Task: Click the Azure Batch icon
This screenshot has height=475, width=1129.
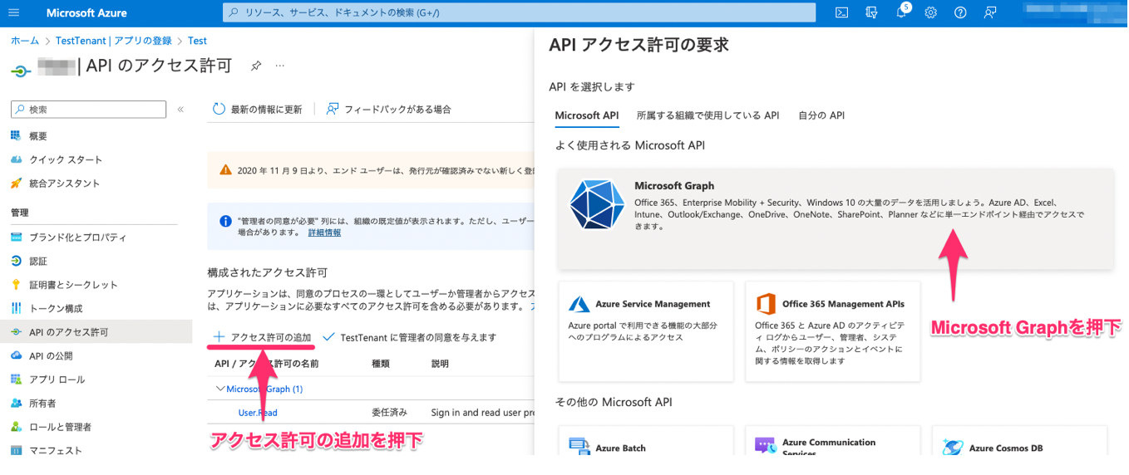Action: pos(579,447)
